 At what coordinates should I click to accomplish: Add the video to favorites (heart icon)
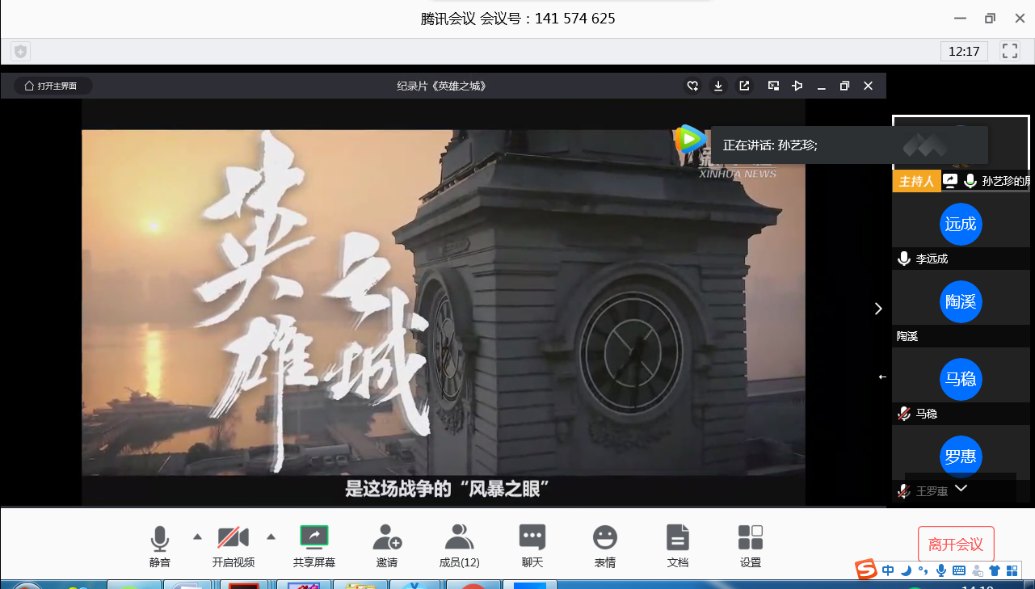692,86
